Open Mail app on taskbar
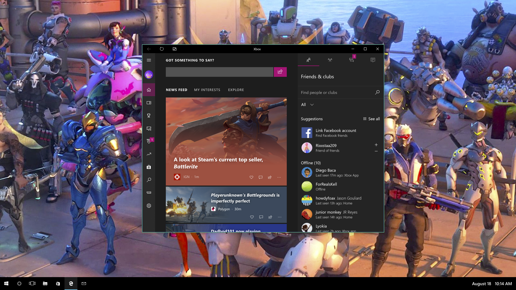 coord(84,284)
